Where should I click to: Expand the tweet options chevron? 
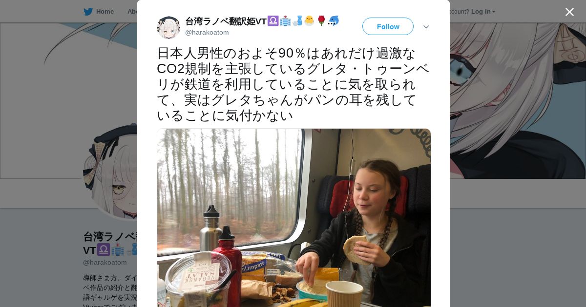[426, 27]
